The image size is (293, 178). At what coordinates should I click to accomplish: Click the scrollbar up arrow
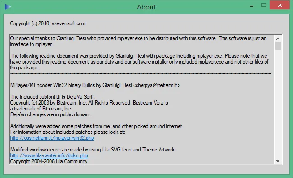click(278, 39)
